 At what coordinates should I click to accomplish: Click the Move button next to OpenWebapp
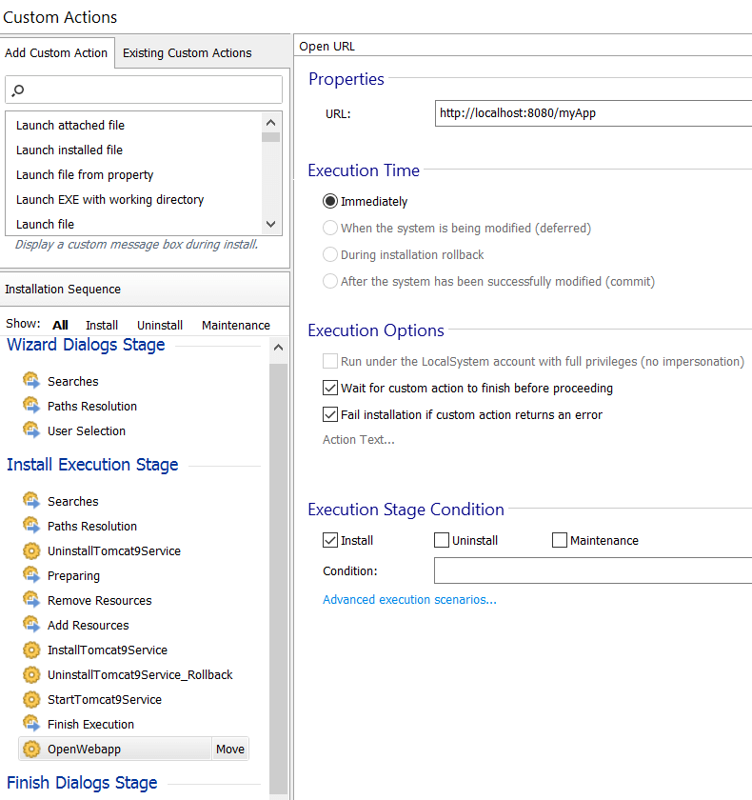230,749
